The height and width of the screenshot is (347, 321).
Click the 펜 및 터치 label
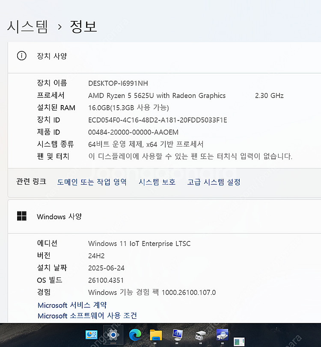pos(53,156)
